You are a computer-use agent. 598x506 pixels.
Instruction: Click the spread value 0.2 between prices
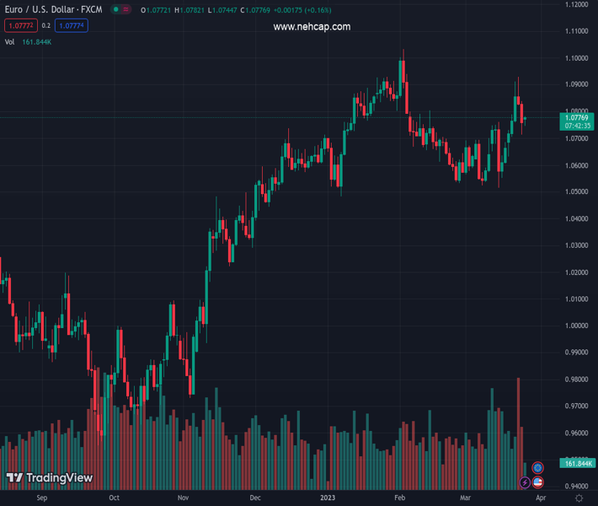46,26
